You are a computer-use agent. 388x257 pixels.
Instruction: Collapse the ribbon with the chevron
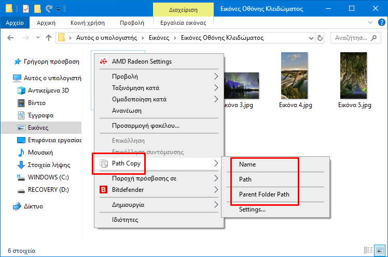[x=370, y=23]
